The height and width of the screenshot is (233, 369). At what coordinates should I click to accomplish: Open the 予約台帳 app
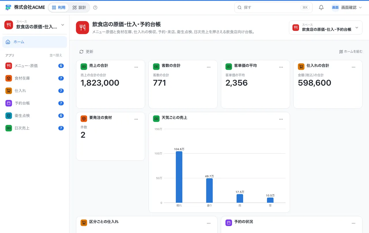35,103
